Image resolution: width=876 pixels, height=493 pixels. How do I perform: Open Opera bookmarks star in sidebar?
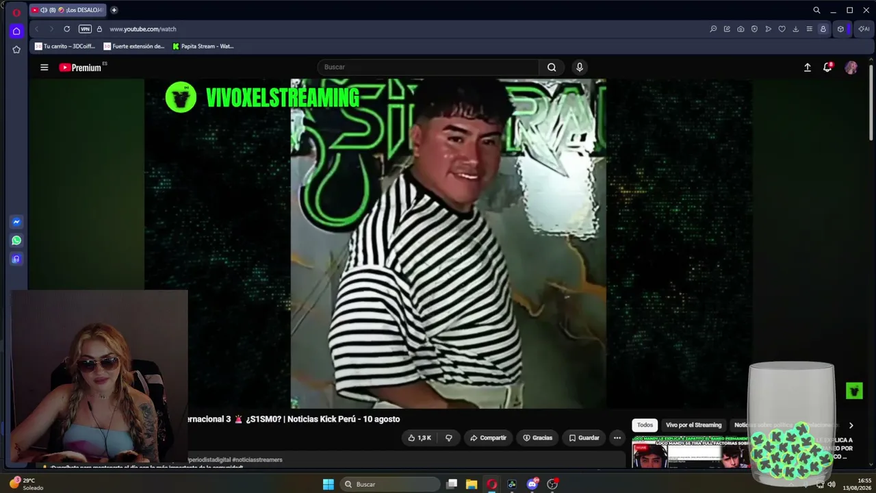pos(16,49)
